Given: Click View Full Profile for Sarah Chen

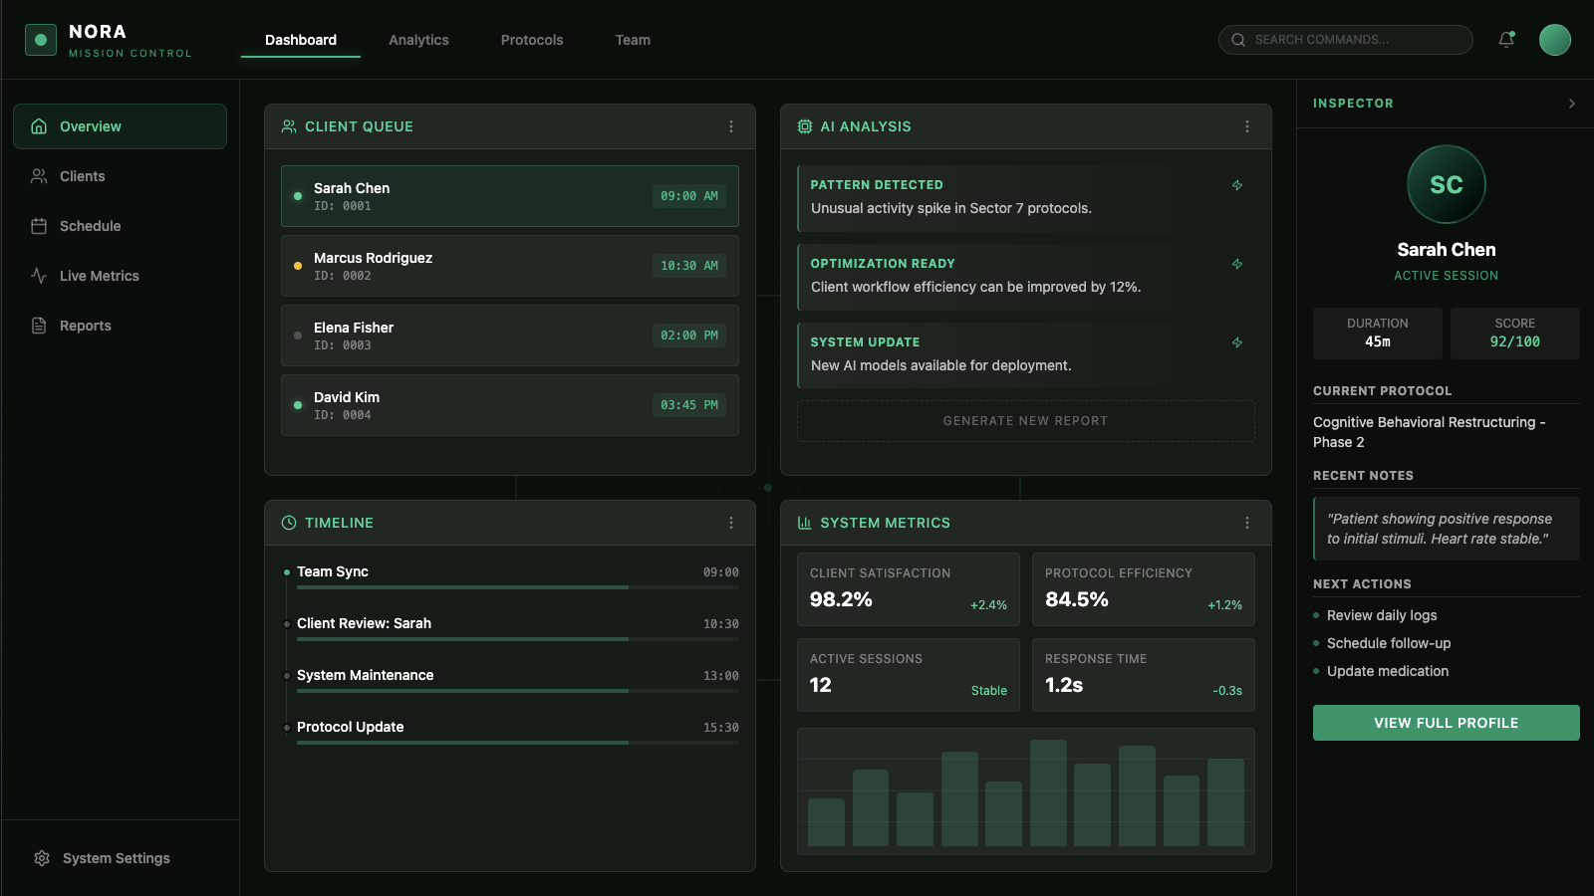Looking at the screenshot, I should point(1446,723).
